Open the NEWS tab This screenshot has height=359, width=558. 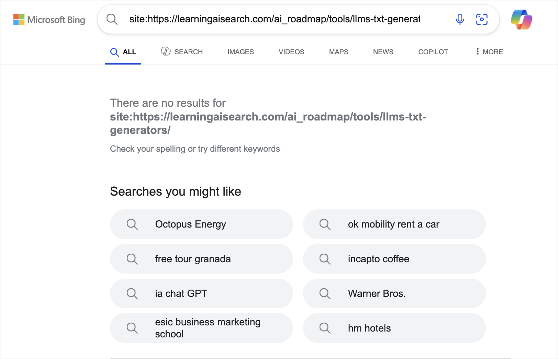383,52
